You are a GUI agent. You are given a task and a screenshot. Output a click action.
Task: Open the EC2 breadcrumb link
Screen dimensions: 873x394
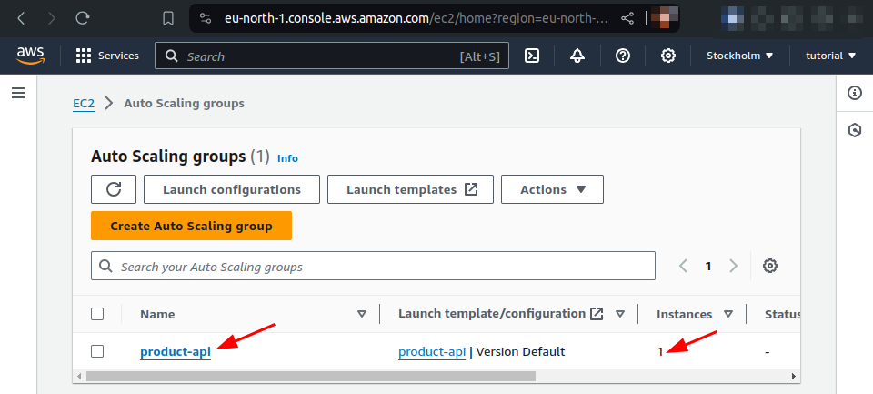coord(84,103)
